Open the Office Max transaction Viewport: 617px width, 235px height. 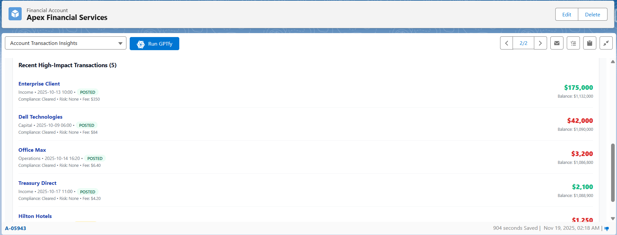pyautogui.click(x=32, y=150)
